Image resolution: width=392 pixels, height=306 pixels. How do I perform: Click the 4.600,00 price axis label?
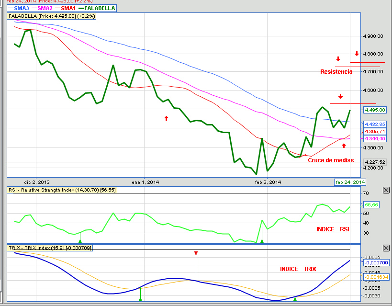click(x=373, y=90)
